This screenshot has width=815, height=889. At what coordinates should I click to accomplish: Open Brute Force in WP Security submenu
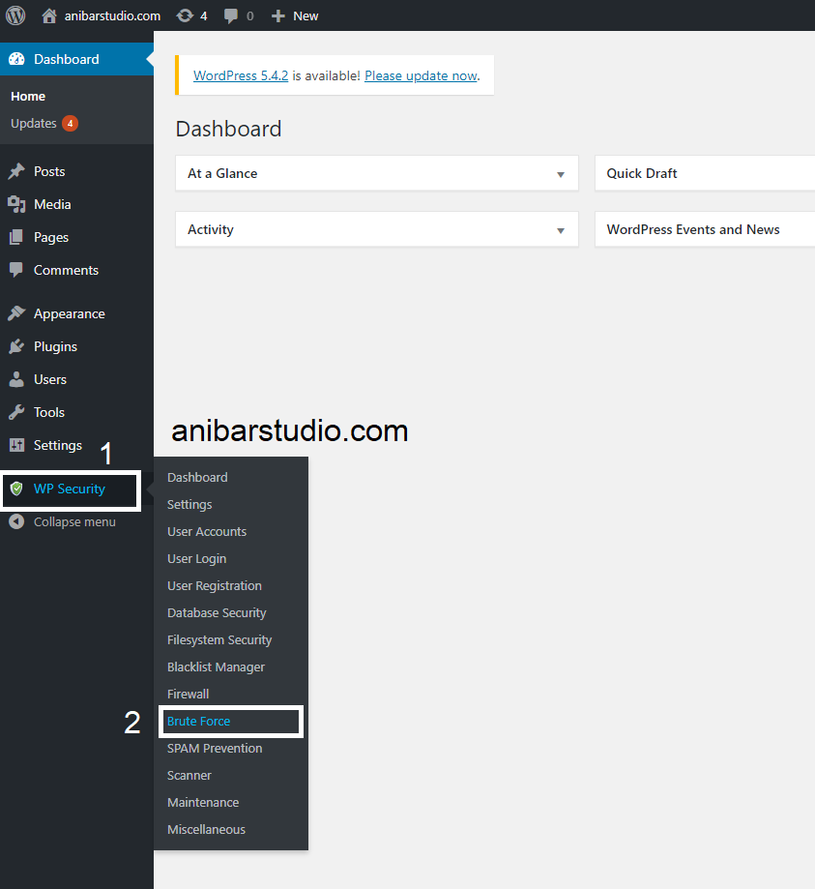click(x=199, y=722)
